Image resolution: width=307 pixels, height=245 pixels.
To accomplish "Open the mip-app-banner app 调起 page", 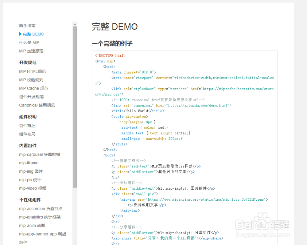I will coord(42,234).
